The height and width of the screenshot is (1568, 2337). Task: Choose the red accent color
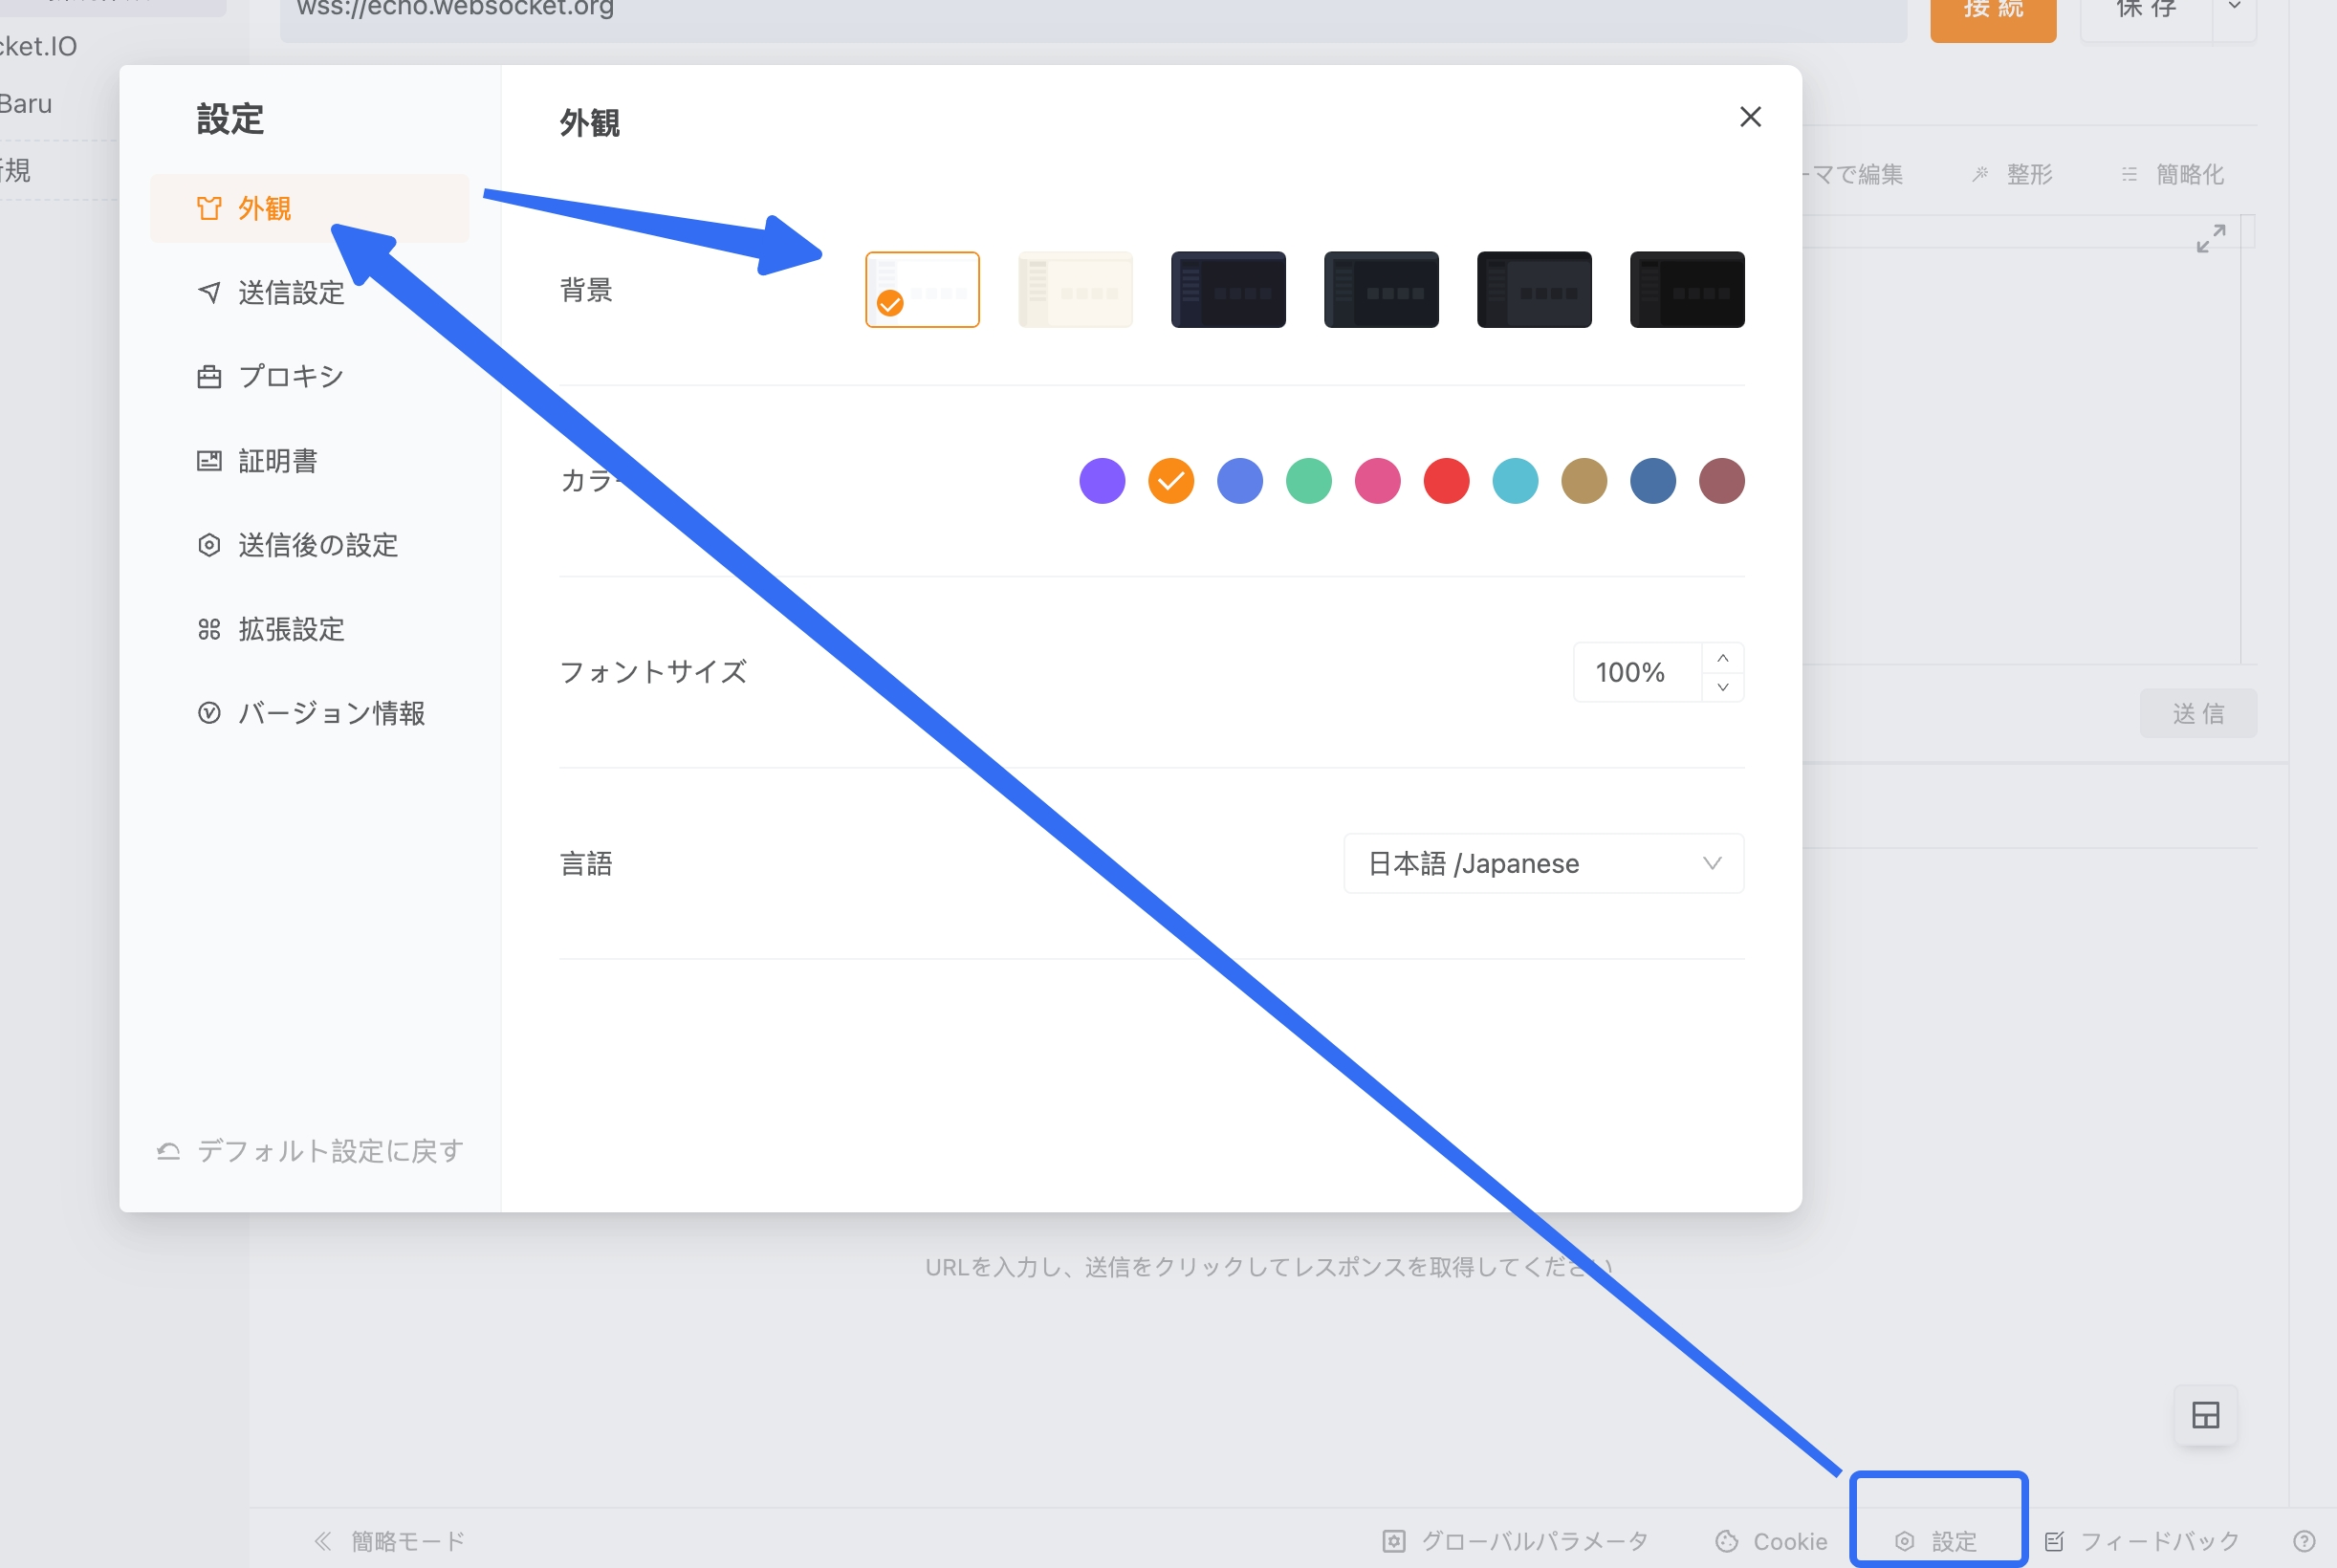1447,481
